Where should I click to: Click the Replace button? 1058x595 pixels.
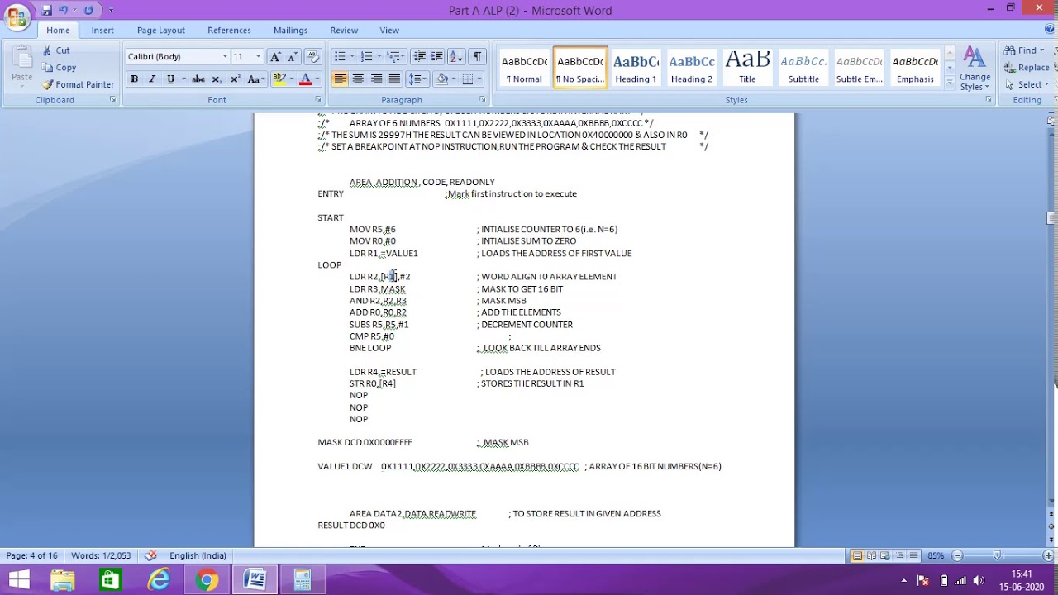coord(1027,68)
